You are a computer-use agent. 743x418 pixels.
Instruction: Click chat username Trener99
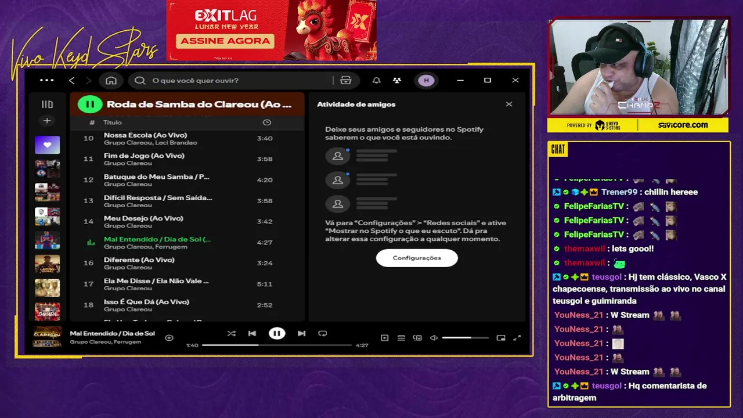point(619,192)
